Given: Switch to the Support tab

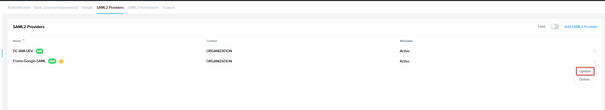Looking at the screenshot, I should point(168,8).
